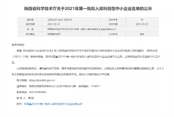The height and width of the screenshot is (117, 174).
Task: Click the 各有关单位 salutation line
Action: 19,45
